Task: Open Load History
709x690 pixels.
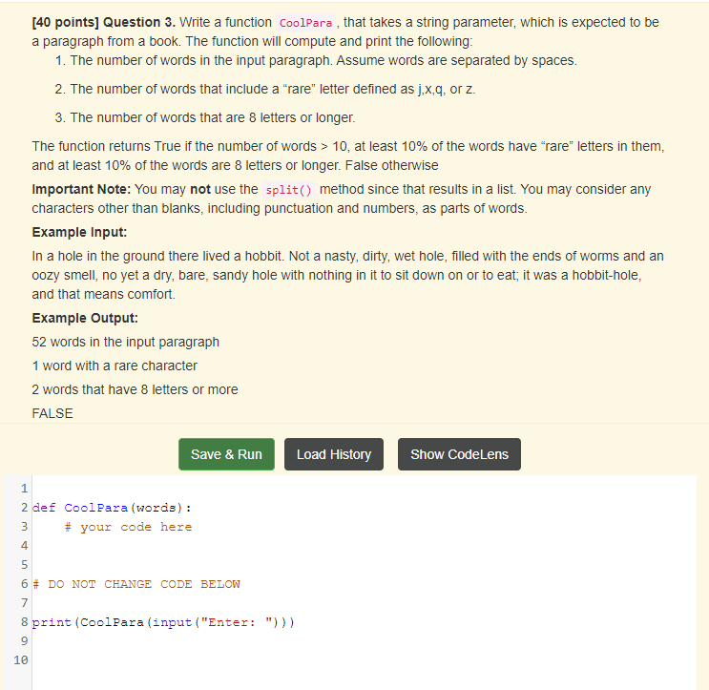Action: [x=334, y=454]
